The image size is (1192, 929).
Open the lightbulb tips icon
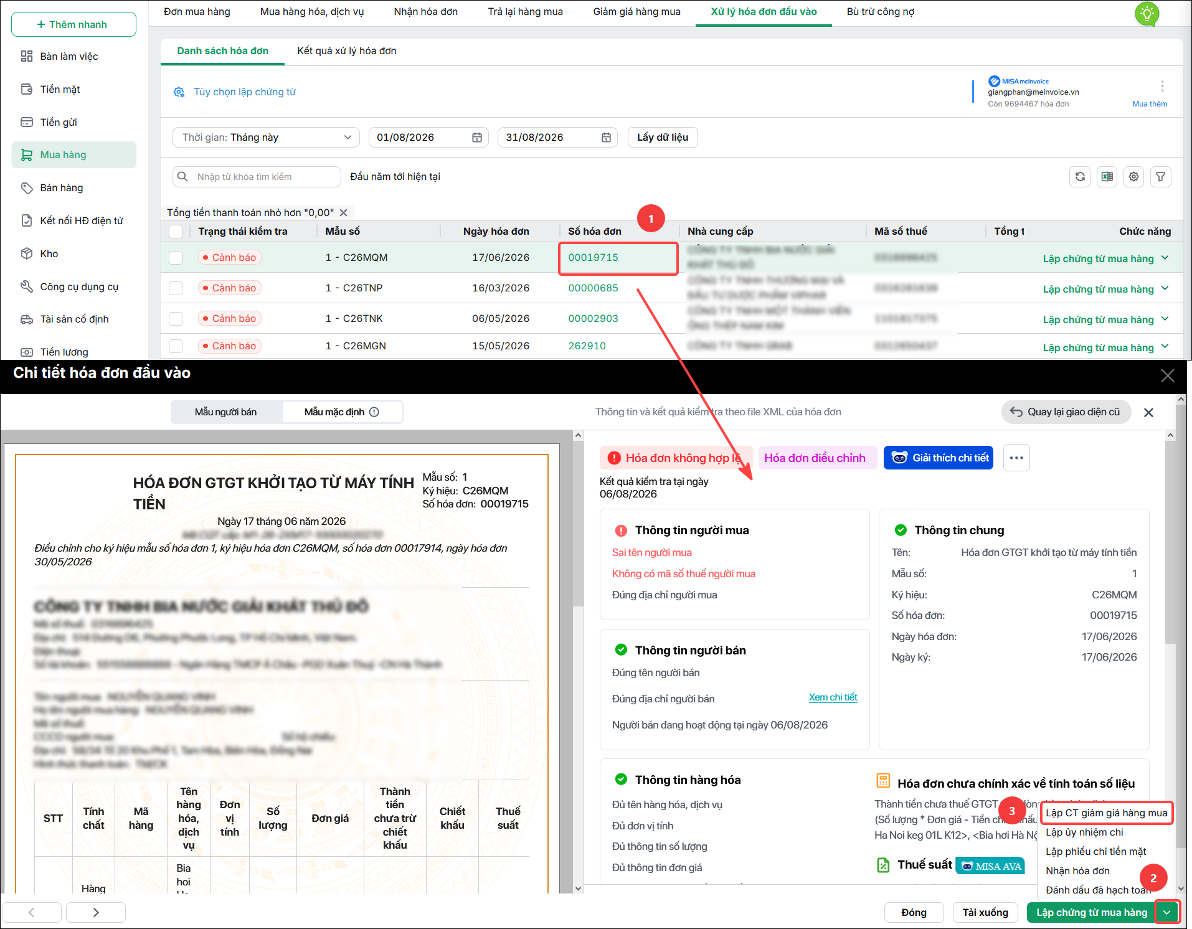(x=1147, y=13)
